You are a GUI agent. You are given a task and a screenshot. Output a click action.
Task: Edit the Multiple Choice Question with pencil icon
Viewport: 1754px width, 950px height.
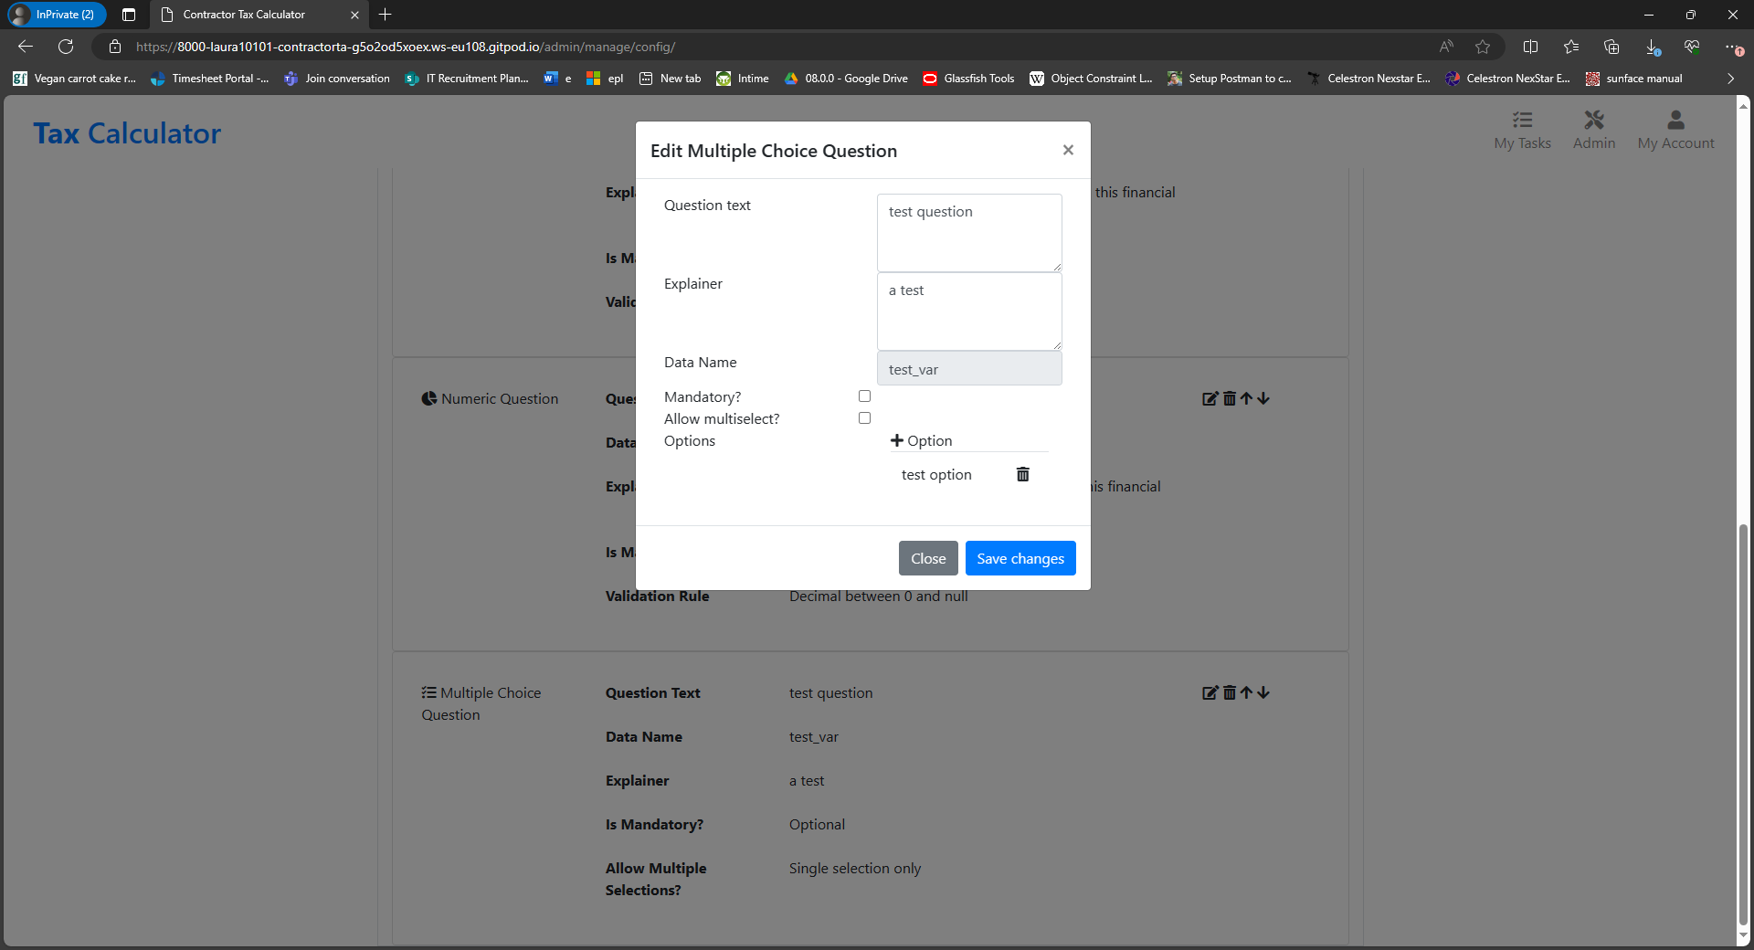click(1210, 692)
